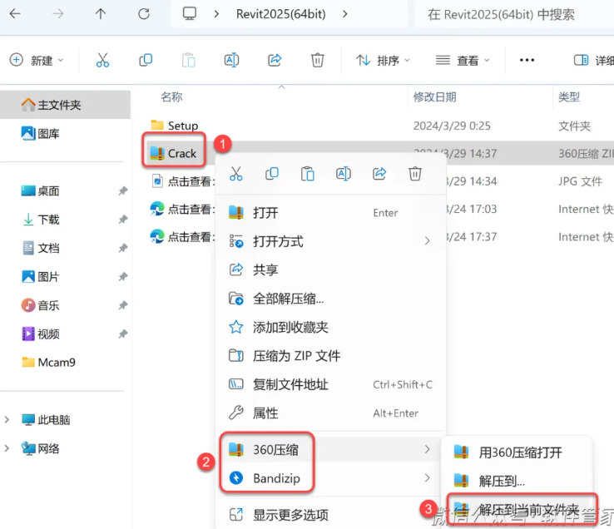Screen dimensions: 614x529
Task: Open the 打开方式 submenu
Action: click(x=330, y=241)
